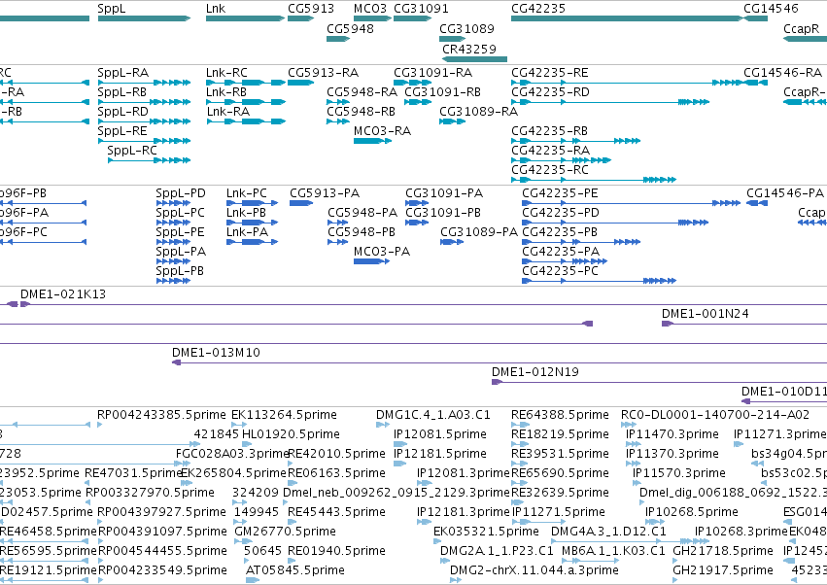Select transcript CG42235-RE
The image size is (827, 585).
(550, 73)
